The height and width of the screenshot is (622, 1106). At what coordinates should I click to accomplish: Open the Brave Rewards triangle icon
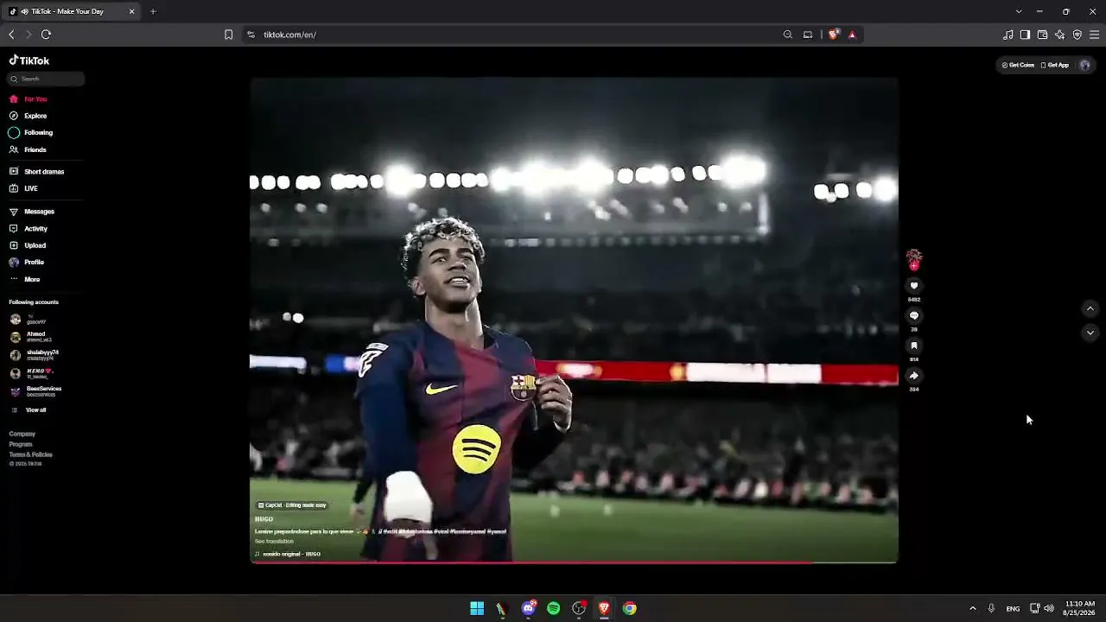[x=852, y=35]
